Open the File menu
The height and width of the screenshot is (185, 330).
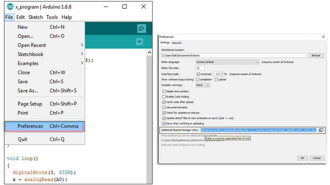pyautogui.click(x=9, y=17)
